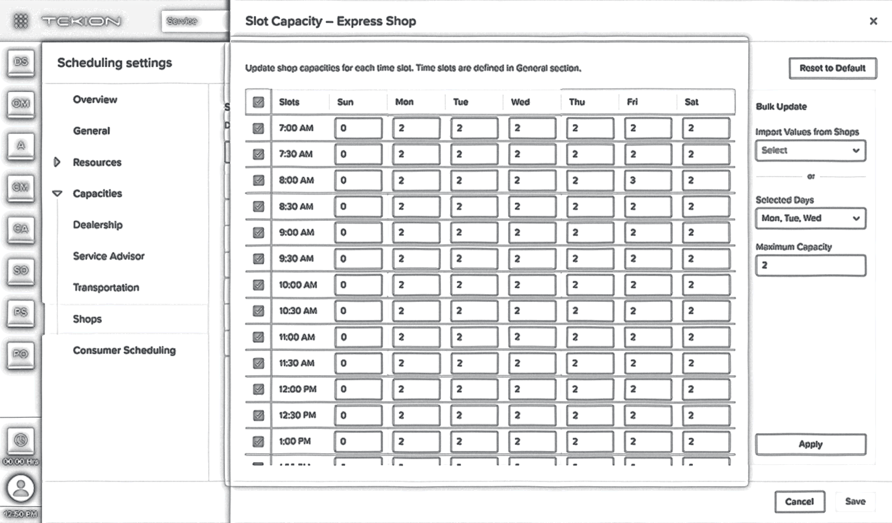892x523 pixels.
Task: Open the SO module in sidebar
Action: point(20,271)
